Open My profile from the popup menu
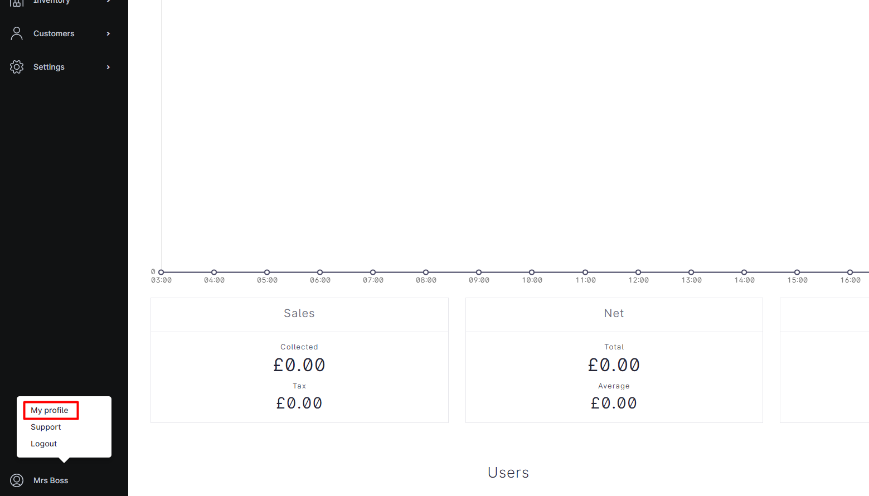The image size is (869, 496). pos(50,410)
